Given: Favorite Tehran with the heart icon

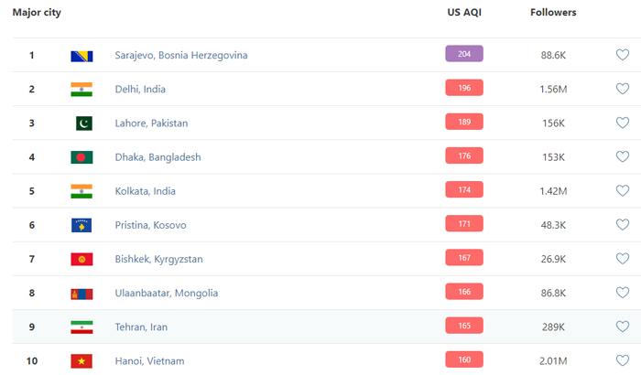Looking at the screenshot, I should pyautogui.click(x=623, y=327).
